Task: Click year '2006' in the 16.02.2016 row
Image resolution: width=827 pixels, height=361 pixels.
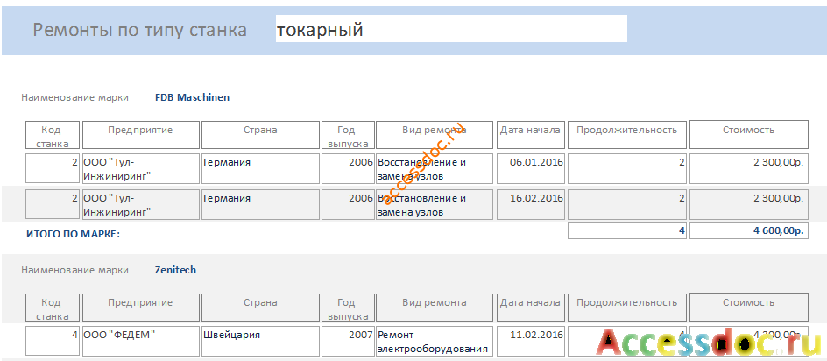Action: tap(348, 204)
